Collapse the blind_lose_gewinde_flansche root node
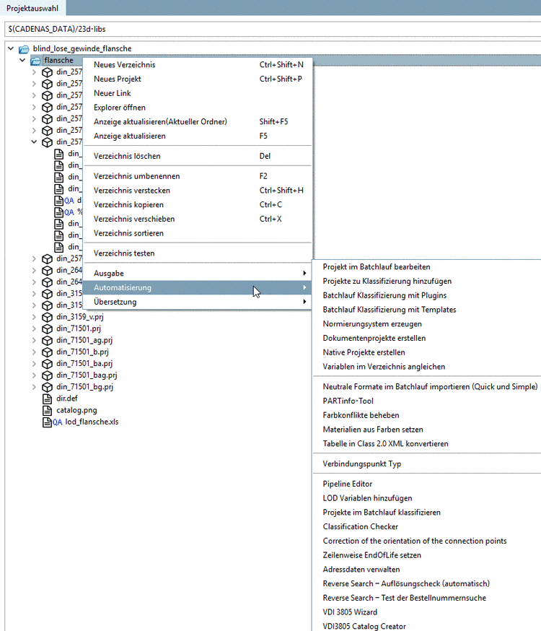This screenshot has width=541, height=631. pos(11,48)
